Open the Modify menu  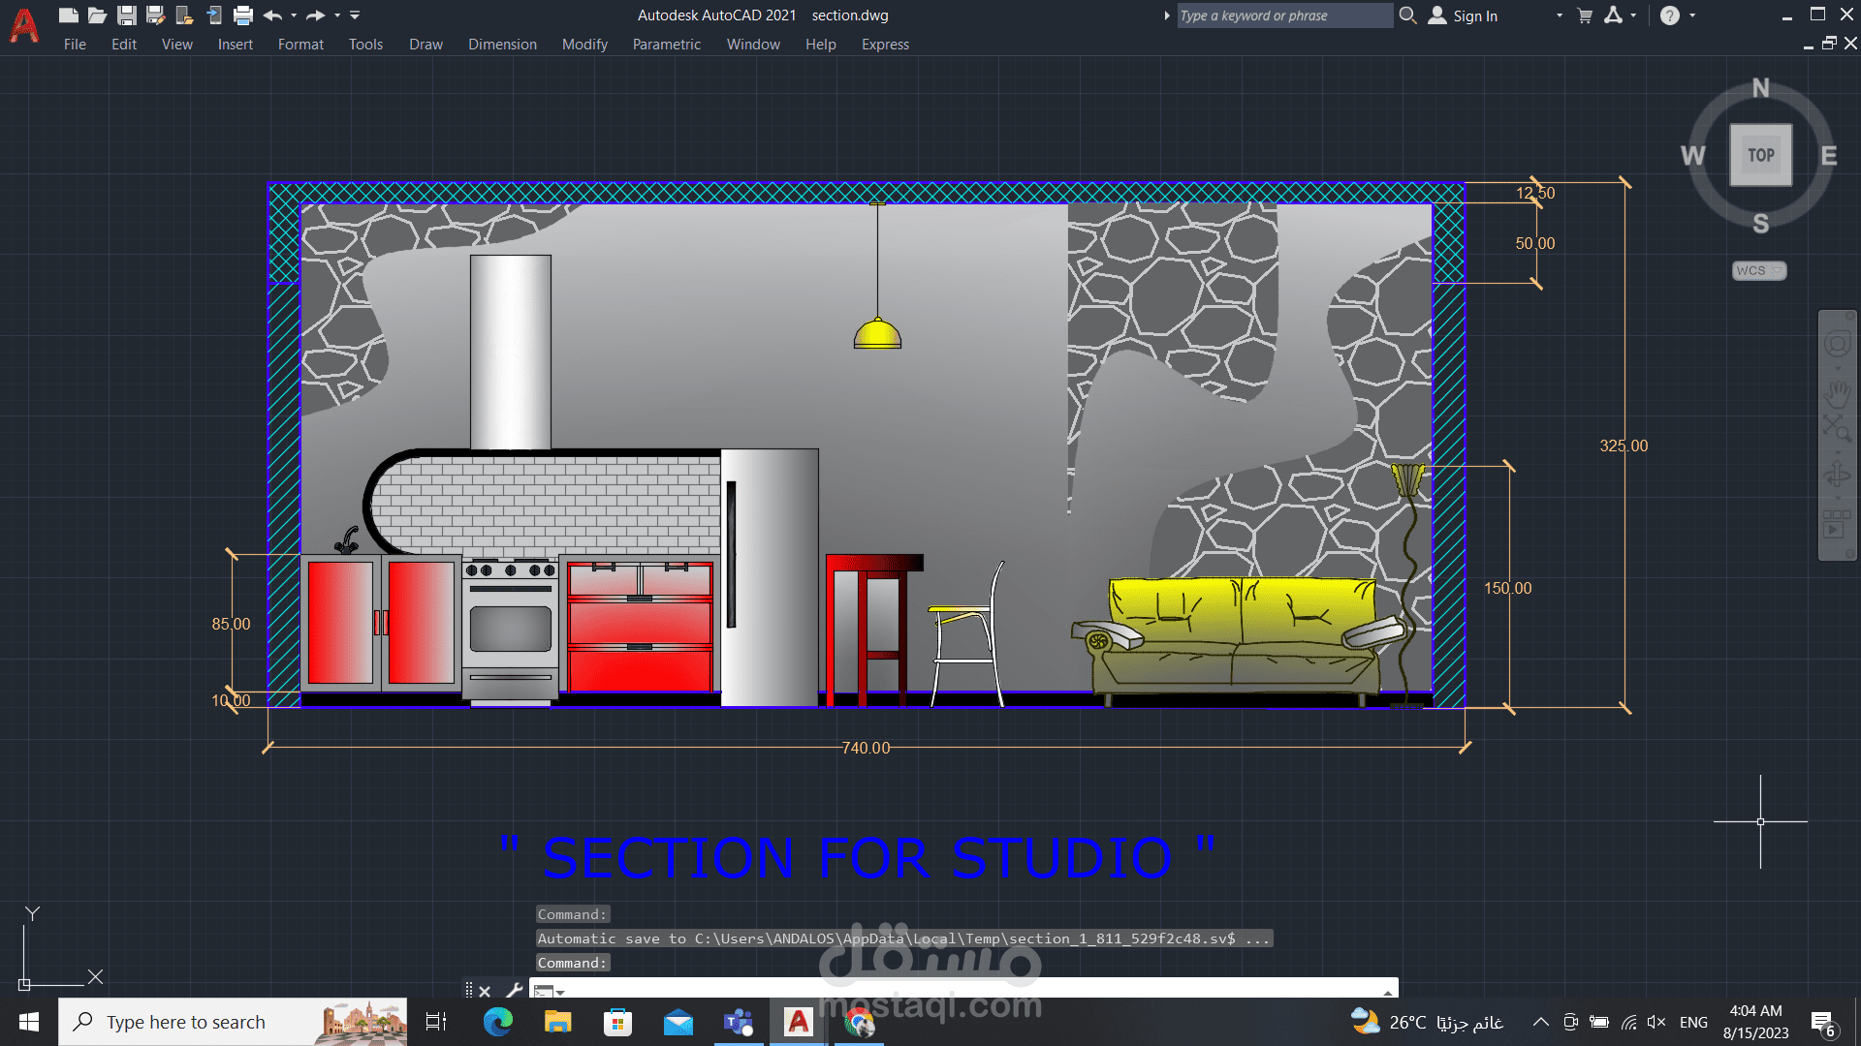point(584,45)
